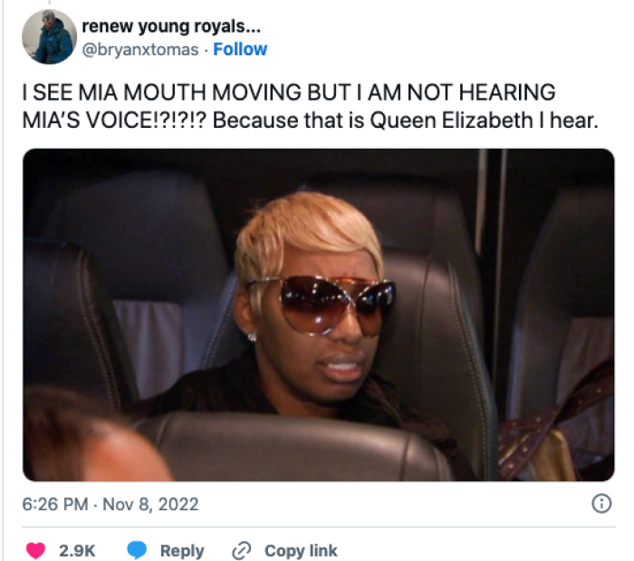Open the tweet's attached photo

318,314
